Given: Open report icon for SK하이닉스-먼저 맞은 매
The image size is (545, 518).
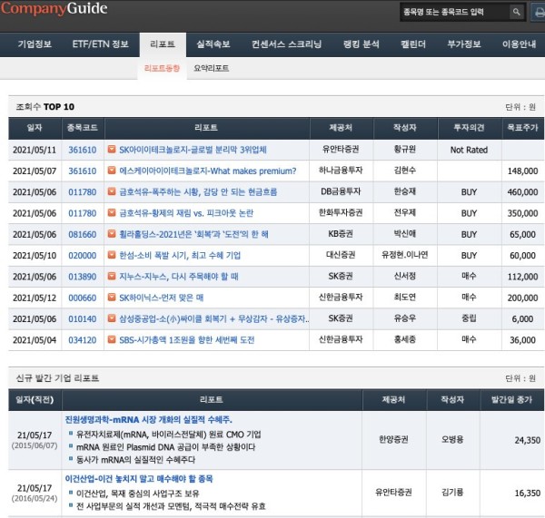Looking at the screenshot, I should [112, 298].
